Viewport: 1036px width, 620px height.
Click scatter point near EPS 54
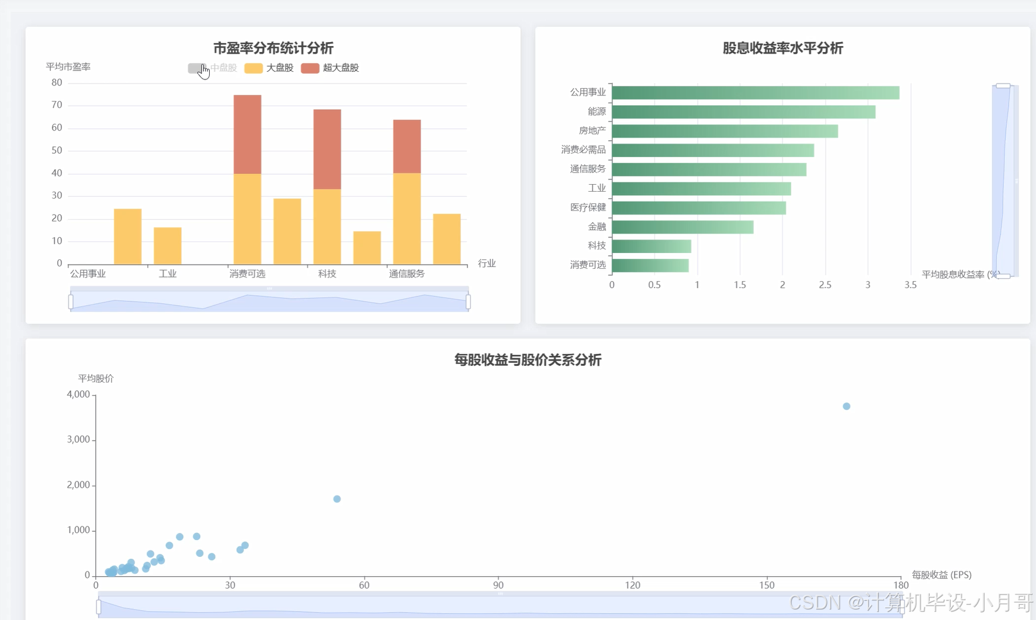click(337, 499)
